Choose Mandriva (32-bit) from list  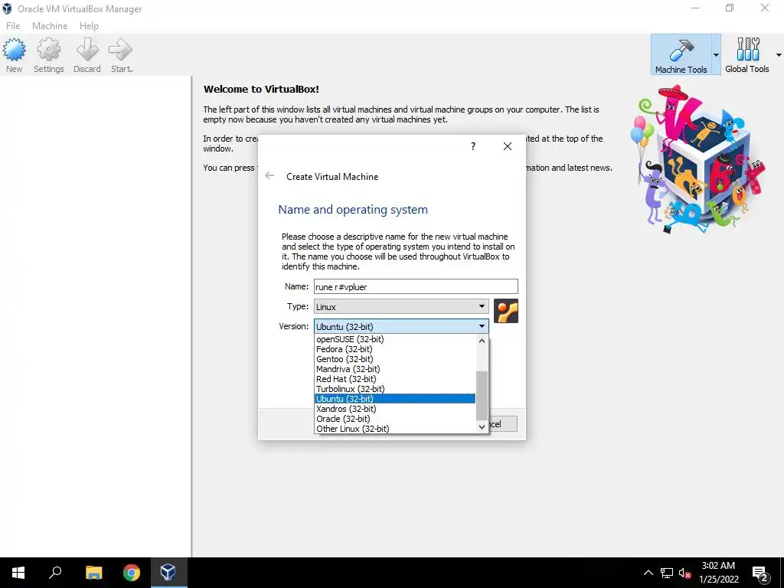[x=395, y=369]
